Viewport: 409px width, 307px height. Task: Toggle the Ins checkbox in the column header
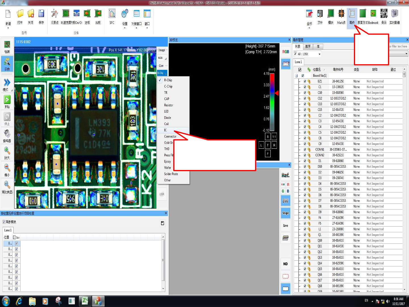point(14,237)
